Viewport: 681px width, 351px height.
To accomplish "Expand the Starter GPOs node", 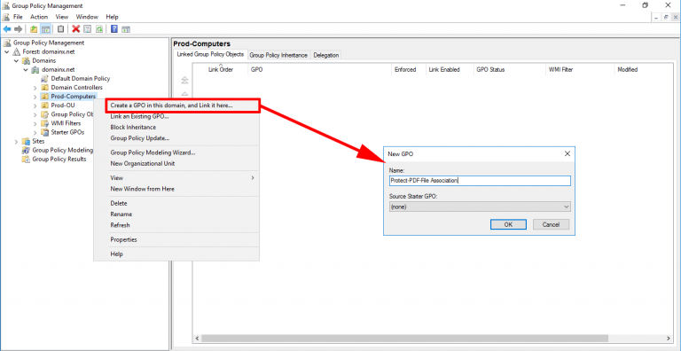I will [35, 132].
